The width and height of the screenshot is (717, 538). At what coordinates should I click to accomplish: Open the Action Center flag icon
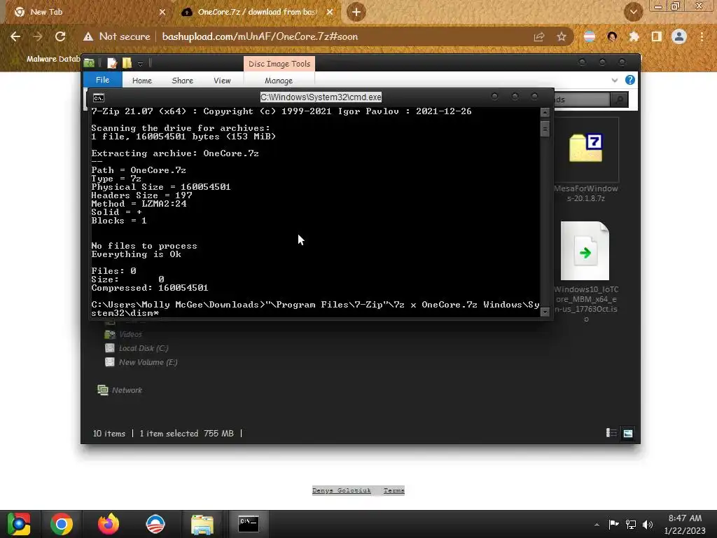pyautogui.click(x=613, y=524)
